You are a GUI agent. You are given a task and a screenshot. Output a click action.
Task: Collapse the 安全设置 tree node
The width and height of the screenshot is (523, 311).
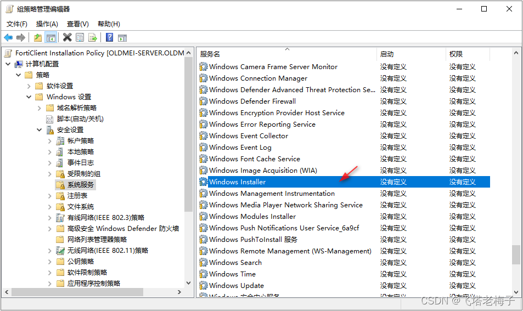40,130
